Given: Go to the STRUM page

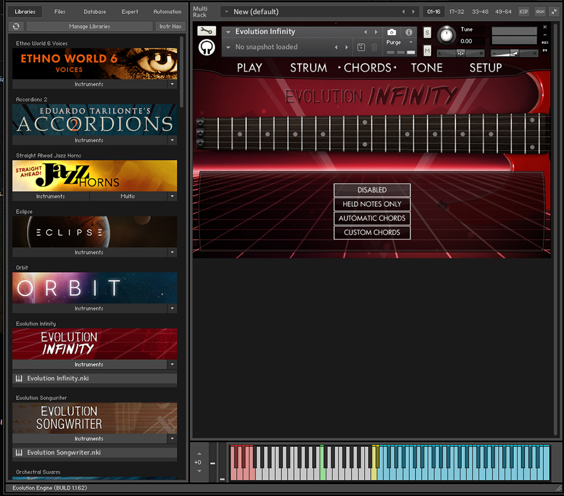Looking at the screenshot, I should (x=308, y=68).
